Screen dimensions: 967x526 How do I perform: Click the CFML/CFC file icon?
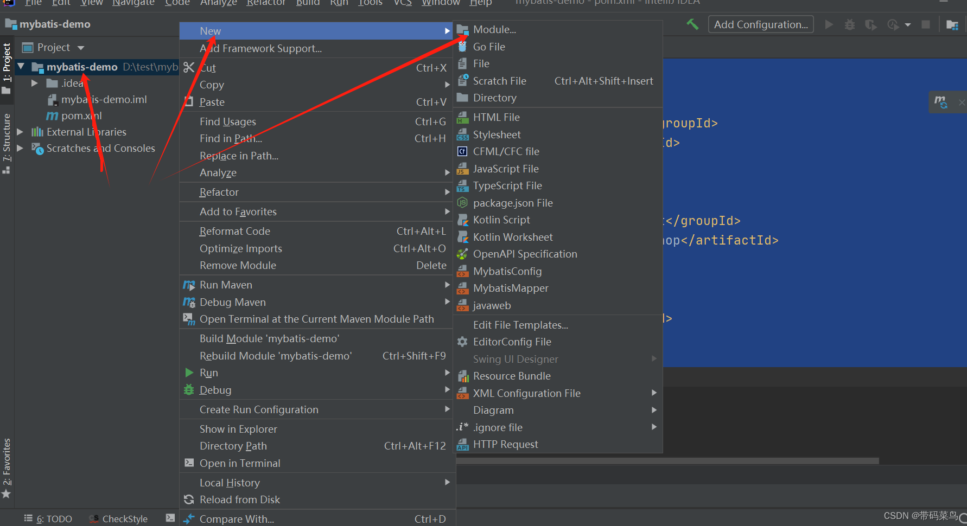click(x=462, y=152)
